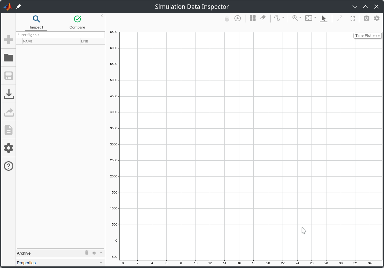
Task: Switch to the Compare tab
Action: [x=77, y=22]
